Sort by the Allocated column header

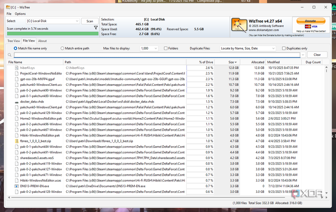pos(253,62)
